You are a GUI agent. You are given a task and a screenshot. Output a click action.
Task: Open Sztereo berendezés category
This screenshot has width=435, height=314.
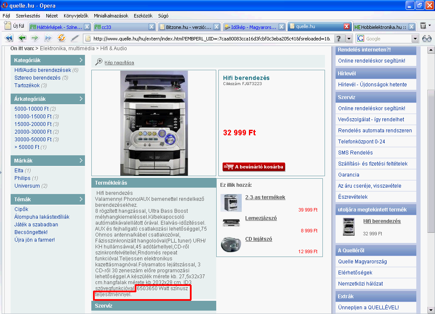[37, 78]
